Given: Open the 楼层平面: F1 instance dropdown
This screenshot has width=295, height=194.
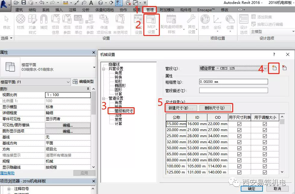Looking at the screenshot, I should (x=68, y=82).
